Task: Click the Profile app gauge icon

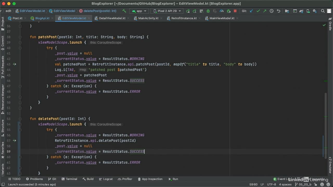Action: (x=222, y=11)
